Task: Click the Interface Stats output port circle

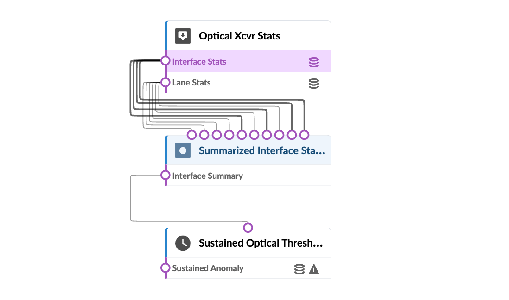Action: 165,61
